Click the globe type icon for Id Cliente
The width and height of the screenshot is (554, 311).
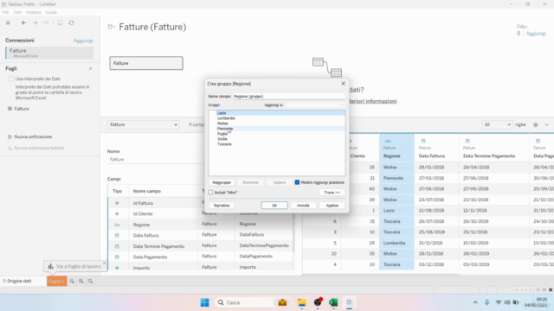point(117,213)
